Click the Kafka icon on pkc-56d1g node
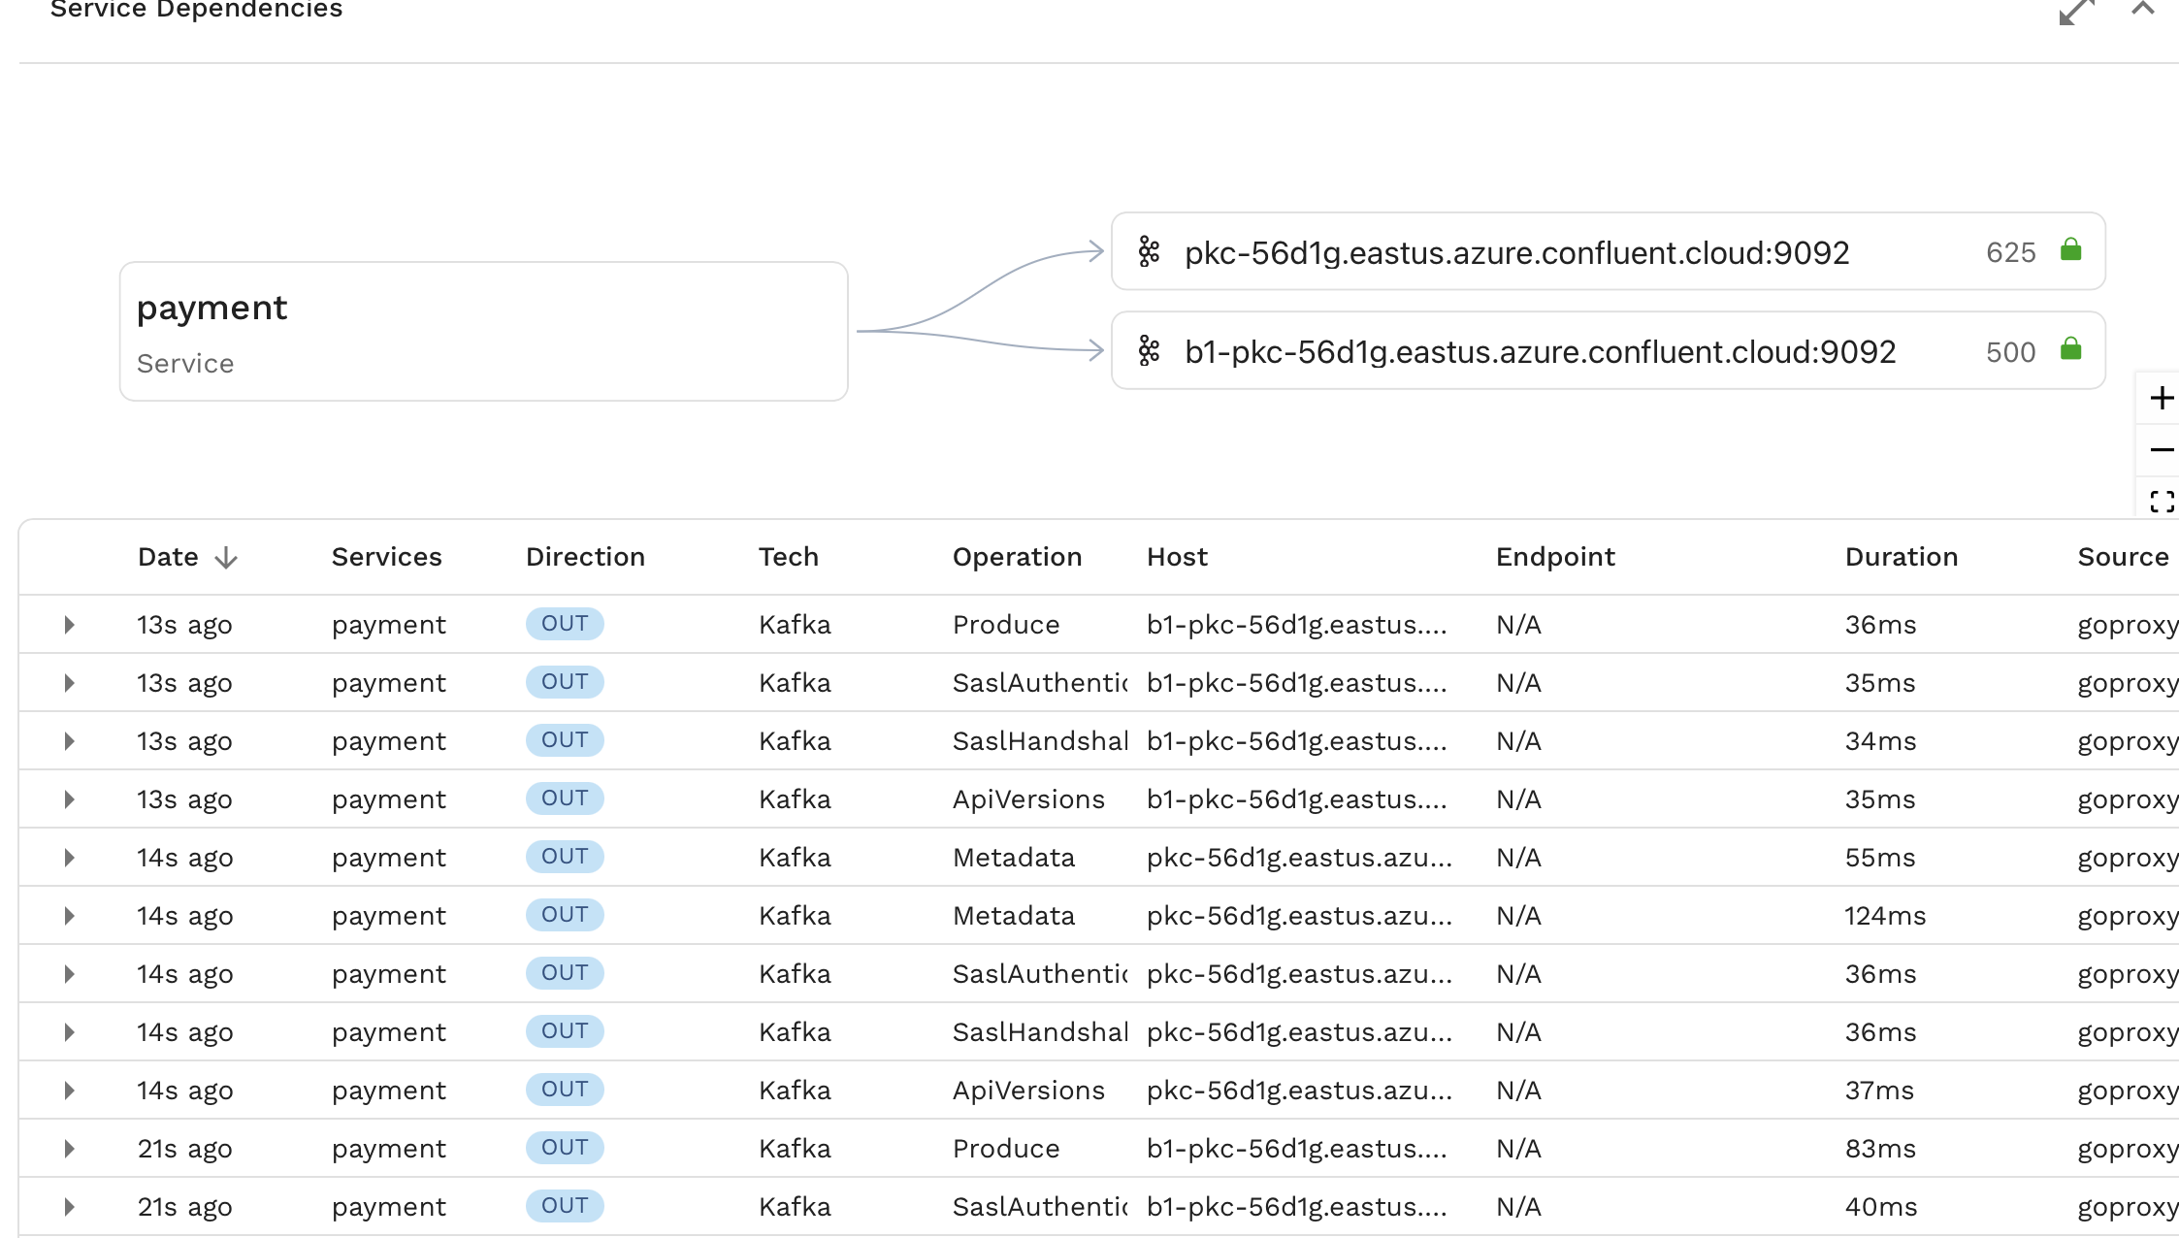 pos(1149,252)
